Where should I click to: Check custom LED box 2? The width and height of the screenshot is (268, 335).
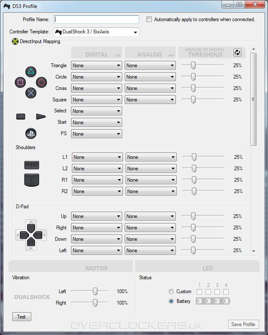pos(208,291)
